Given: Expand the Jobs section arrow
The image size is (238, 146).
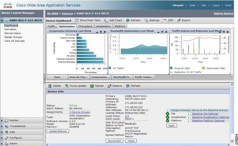Looking at the screenshot, I should coord(2,132).
